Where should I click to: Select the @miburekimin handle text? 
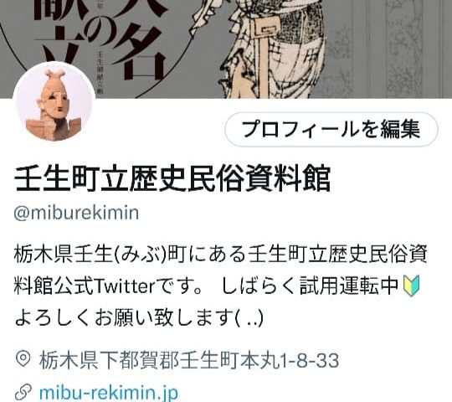tap(76, 213)
